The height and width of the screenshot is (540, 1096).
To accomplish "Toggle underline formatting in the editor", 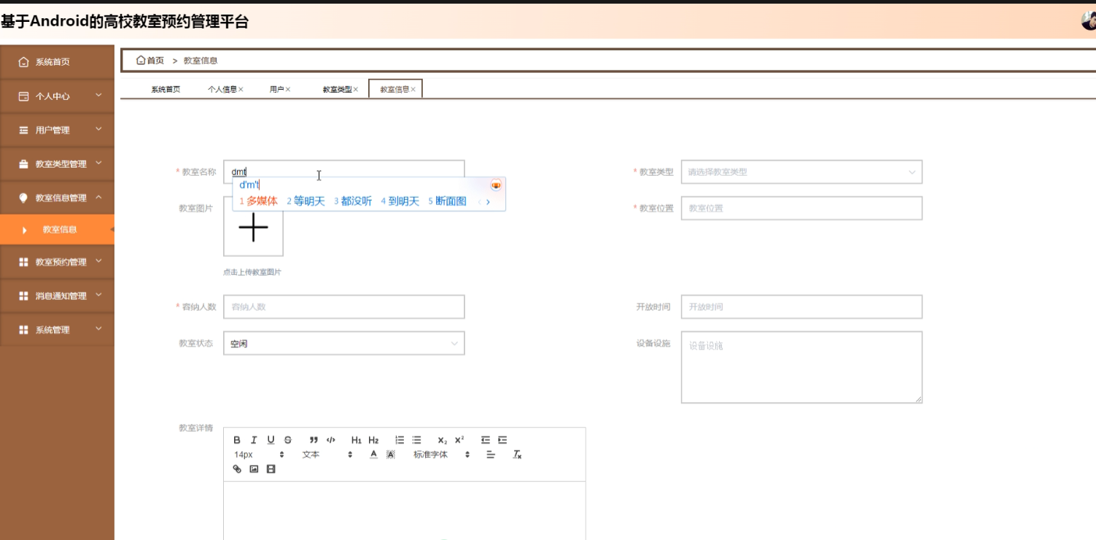I will pos(271,440).
